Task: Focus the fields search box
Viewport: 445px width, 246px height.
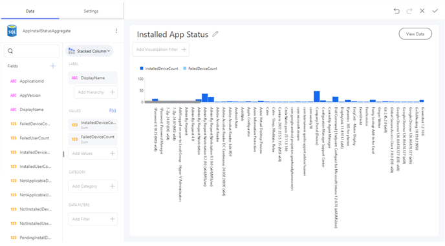Action: tap(32, 51)
